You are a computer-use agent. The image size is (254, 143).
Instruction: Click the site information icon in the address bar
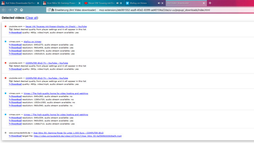pyautogui.click(x=49, y=10)
